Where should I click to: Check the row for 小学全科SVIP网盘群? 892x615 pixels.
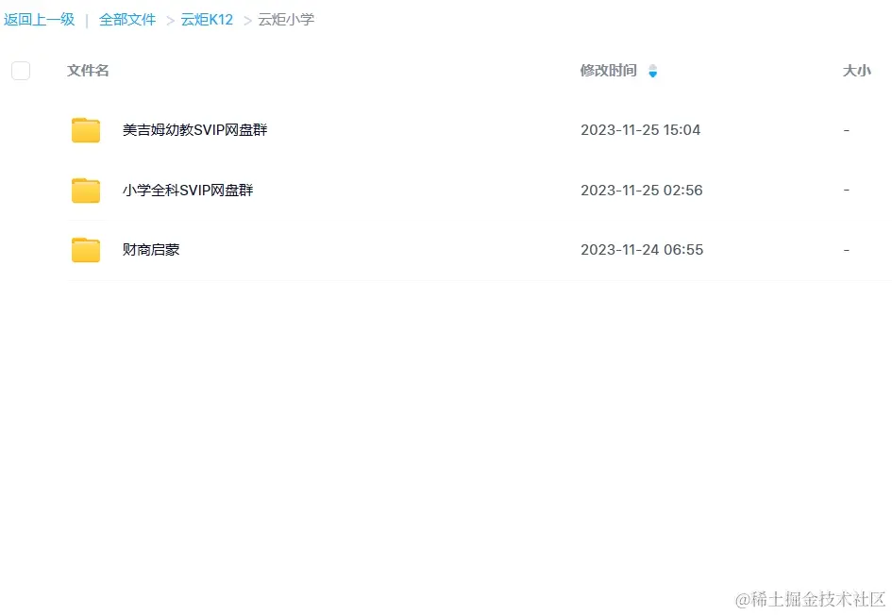[x=20, y=190]
